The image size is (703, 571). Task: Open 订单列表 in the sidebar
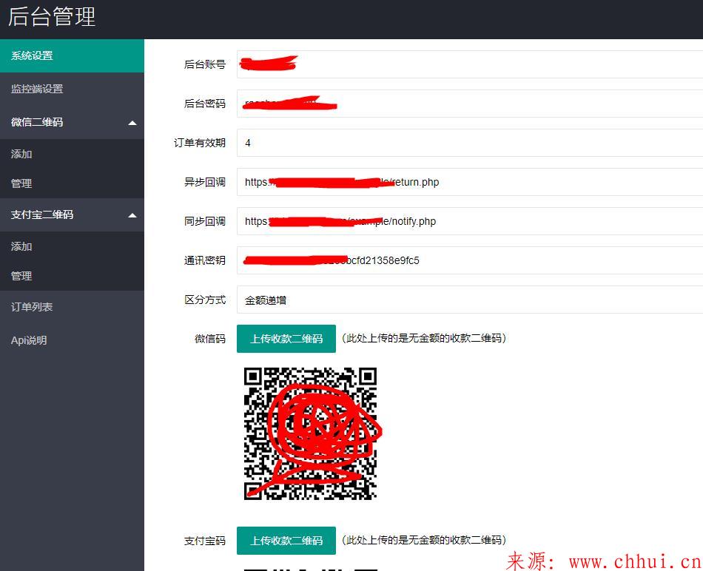[72, 307]
